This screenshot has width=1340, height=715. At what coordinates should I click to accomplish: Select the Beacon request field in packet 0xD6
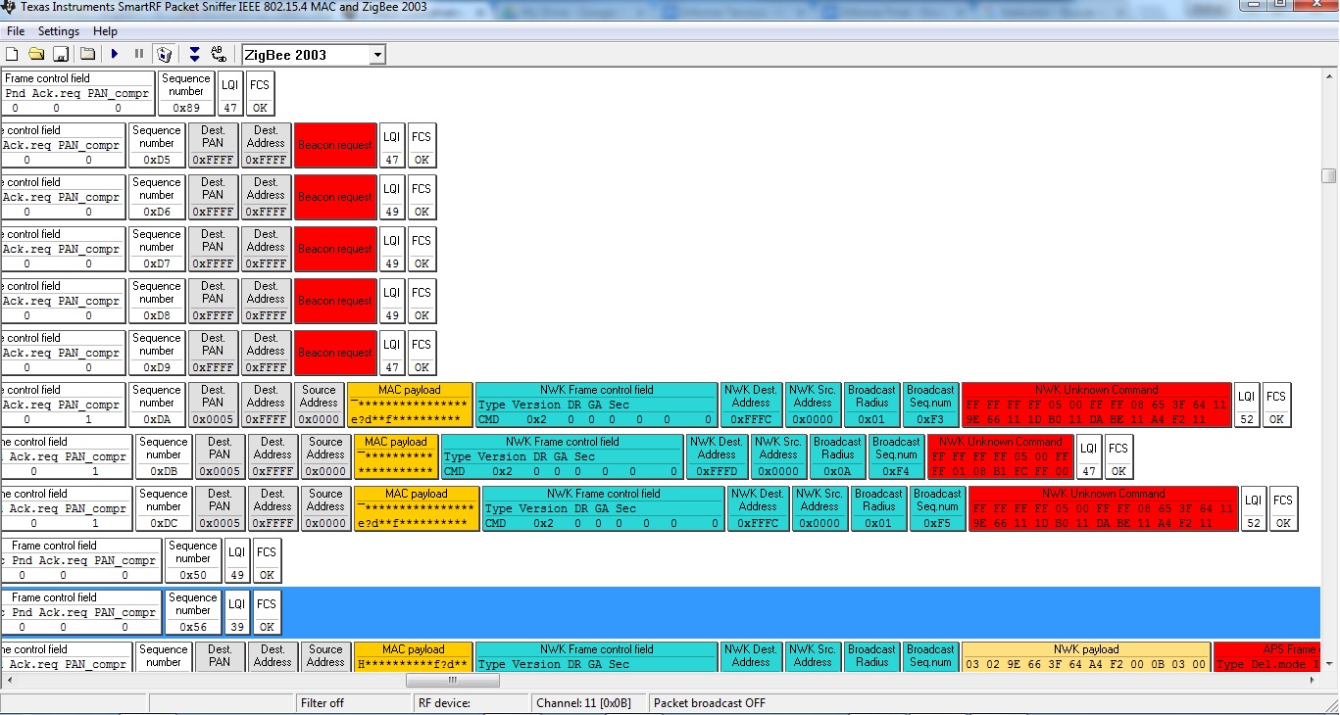[335, 197]
